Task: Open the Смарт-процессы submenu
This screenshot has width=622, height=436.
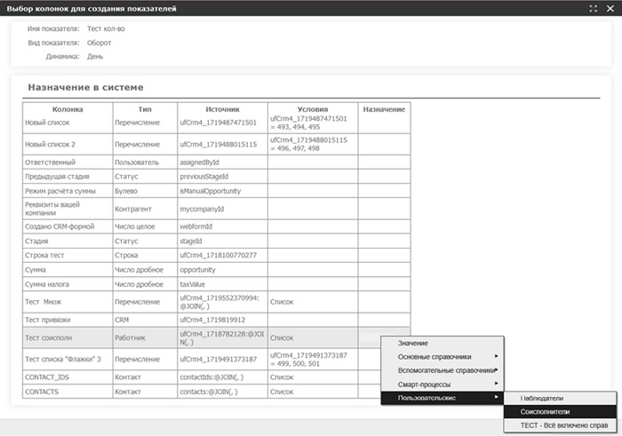Action: (x=443, y=384)
